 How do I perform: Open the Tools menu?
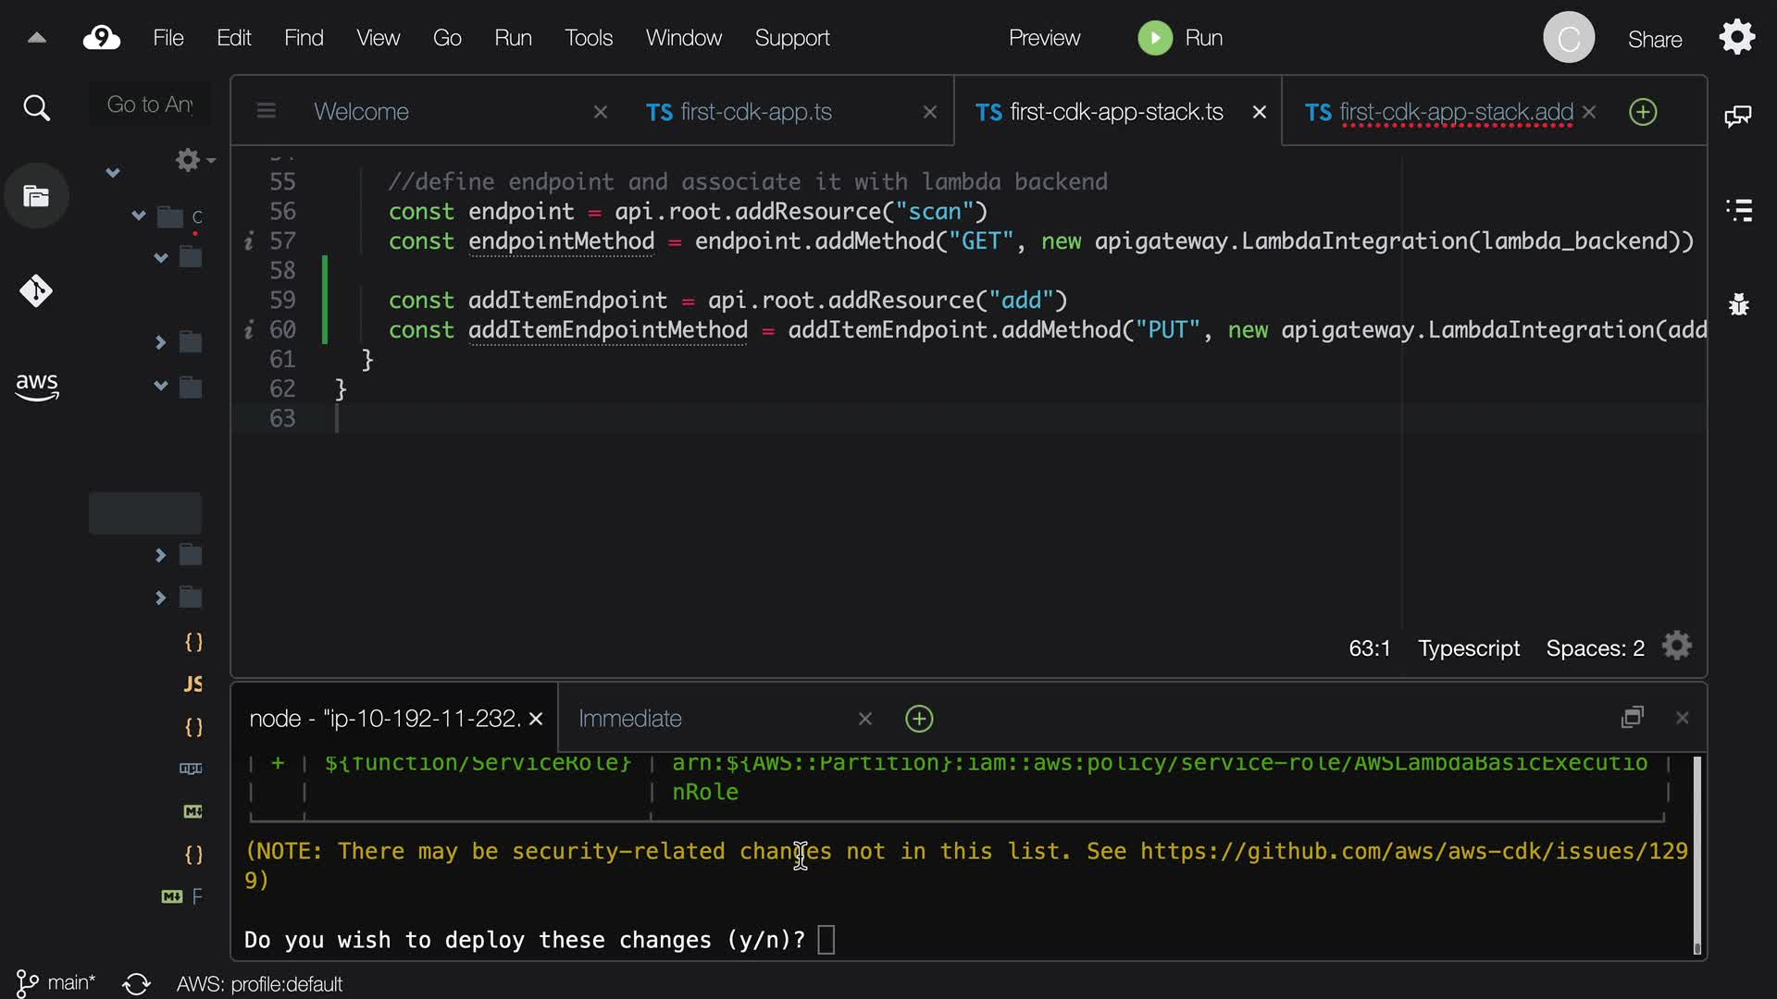click(589, 38)
